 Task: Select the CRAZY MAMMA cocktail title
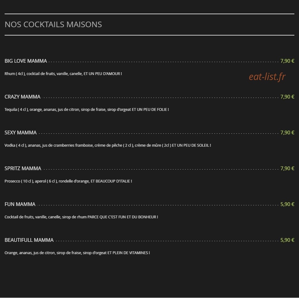(23, 97)
